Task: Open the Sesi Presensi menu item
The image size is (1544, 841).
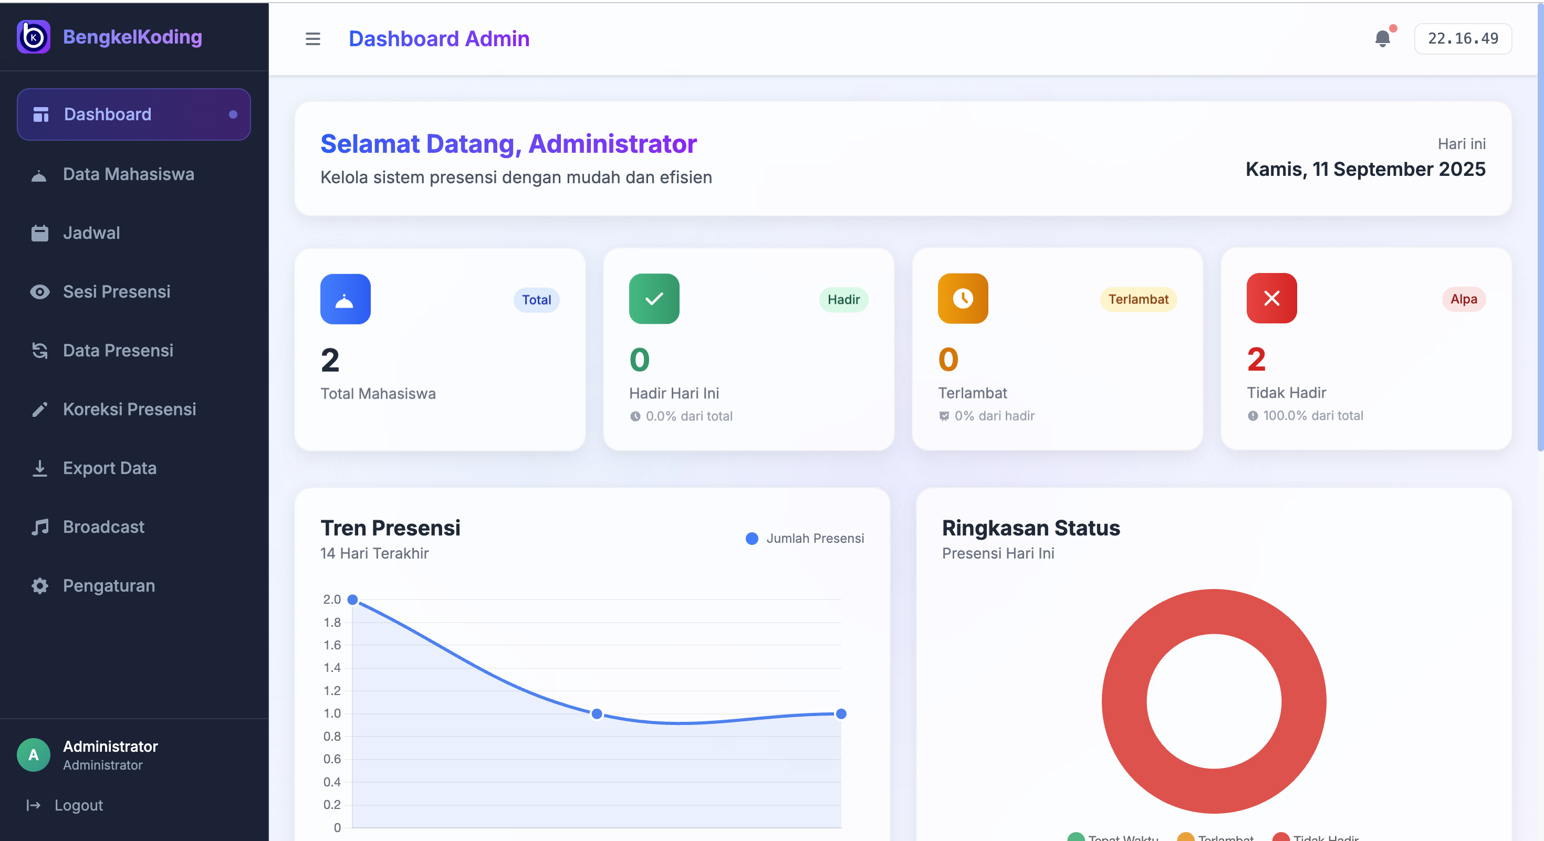Action: (116, 291)
